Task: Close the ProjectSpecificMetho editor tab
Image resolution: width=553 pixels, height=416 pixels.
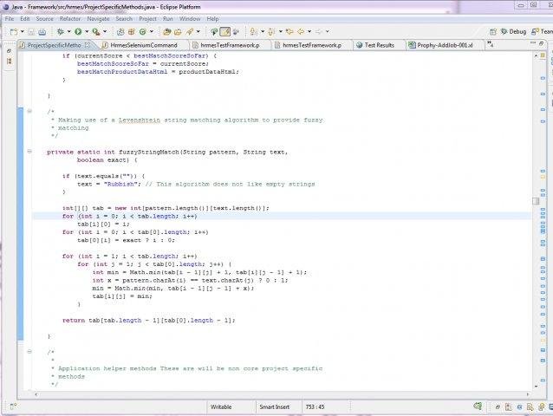Action: (88, 45)
